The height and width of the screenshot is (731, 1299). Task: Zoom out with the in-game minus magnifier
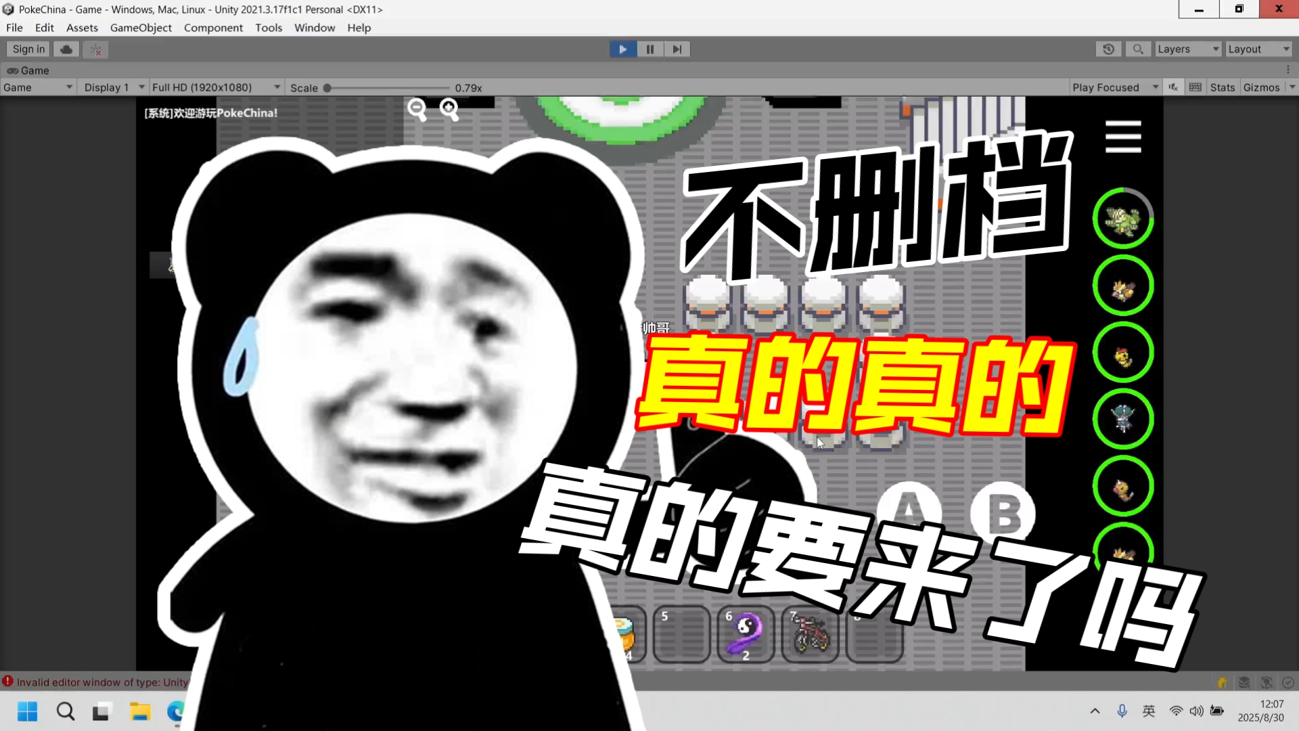pyautogui.click(x=417, y=109)
